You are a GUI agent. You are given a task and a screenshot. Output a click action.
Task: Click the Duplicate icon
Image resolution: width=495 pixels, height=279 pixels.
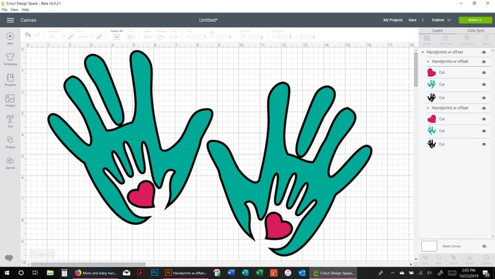click(x=467, y=38)
